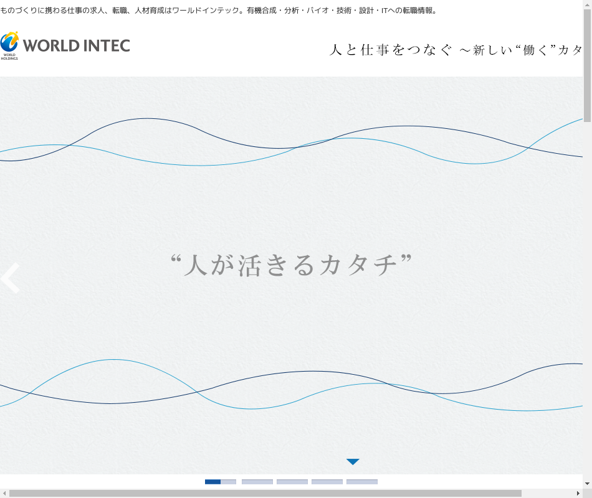Switch to the third slide indicator
The width and height of the screenshot is (592, 498).
[x=292, y=481]
